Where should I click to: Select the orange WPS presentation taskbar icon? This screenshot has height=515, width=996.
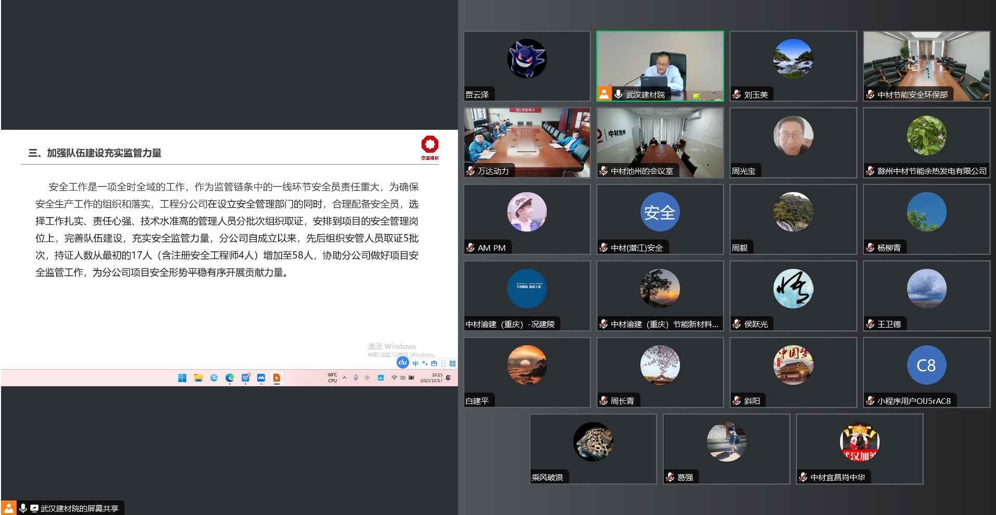pyautogui.click(x=277, y=378)
